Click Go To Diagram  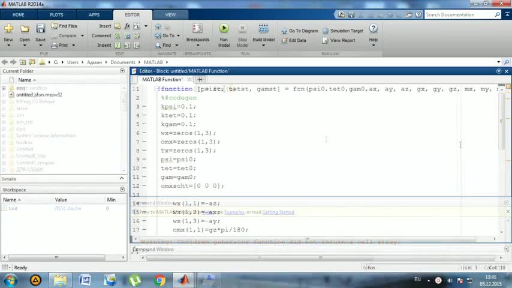(x=299, y=31)
